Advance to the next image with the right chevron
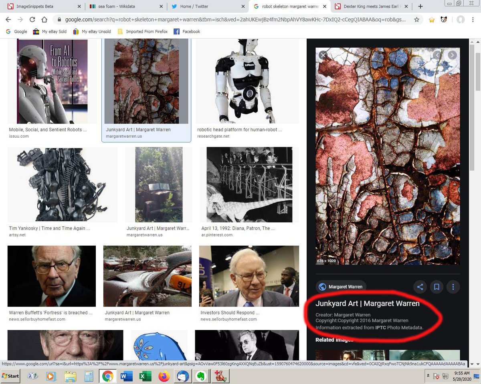The width and height of the screenshot is (481, 384). (452, 55)
